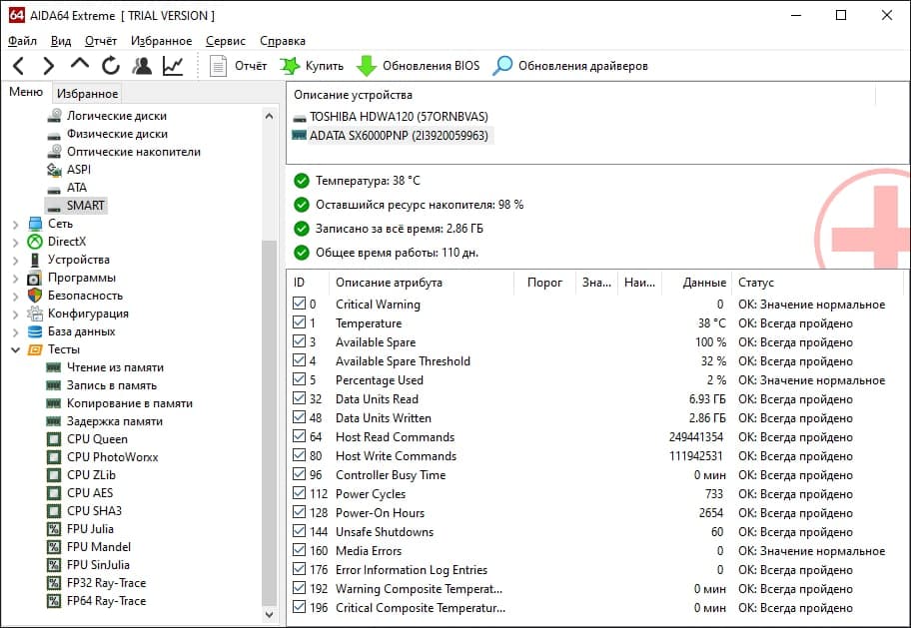Select the TOSHIBA HDWA120 device
The width and height of the screenshot is (911, 628).
399,117
